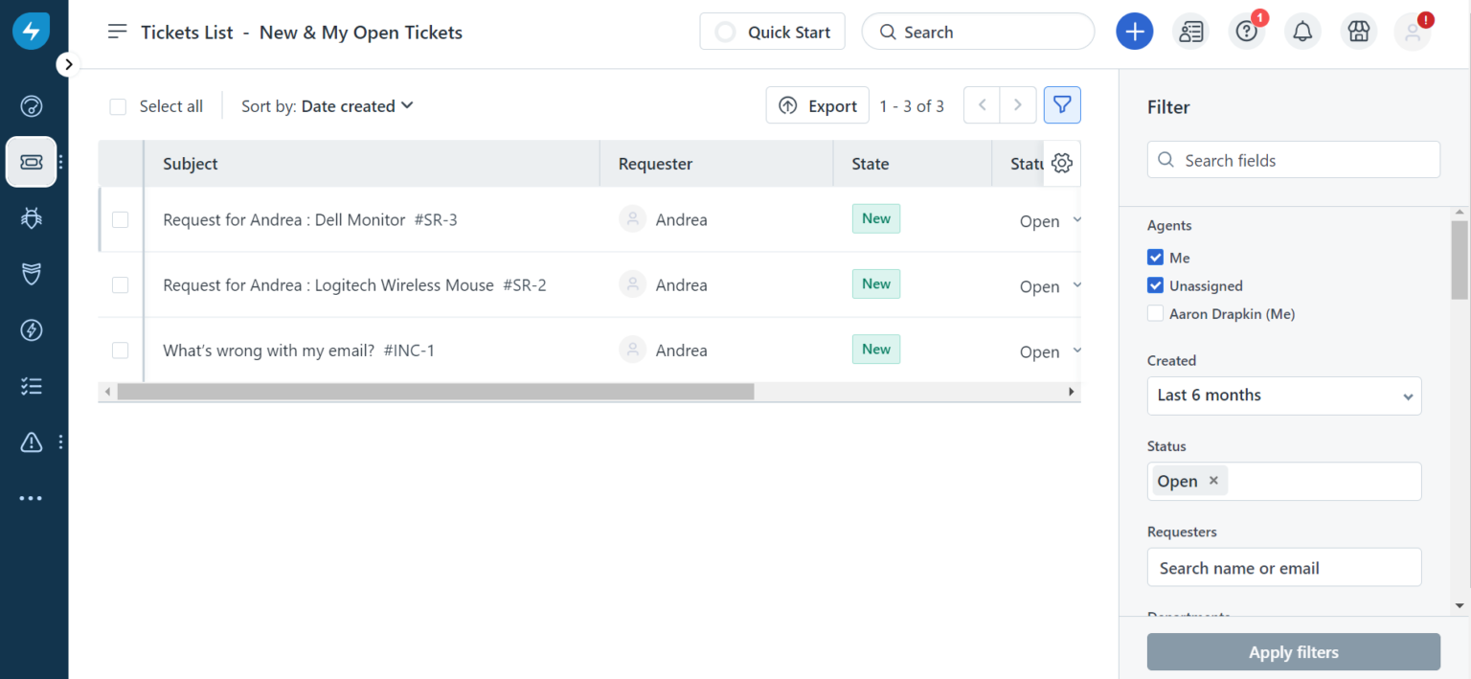Screen dimensions: 1471x679
Task: Open the Alerts module in the sidebar
Action: (x=31, y=442)
